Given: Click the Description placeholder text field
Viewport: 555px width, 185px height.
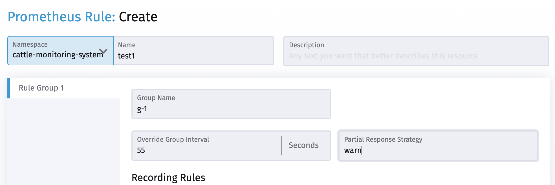Looking at the screenshot, I should tap(382, 56).
